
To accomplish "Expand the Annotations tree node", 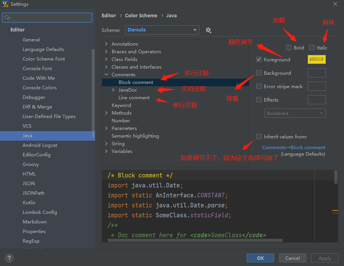I will pyautogui.click(x=106, y=44).
